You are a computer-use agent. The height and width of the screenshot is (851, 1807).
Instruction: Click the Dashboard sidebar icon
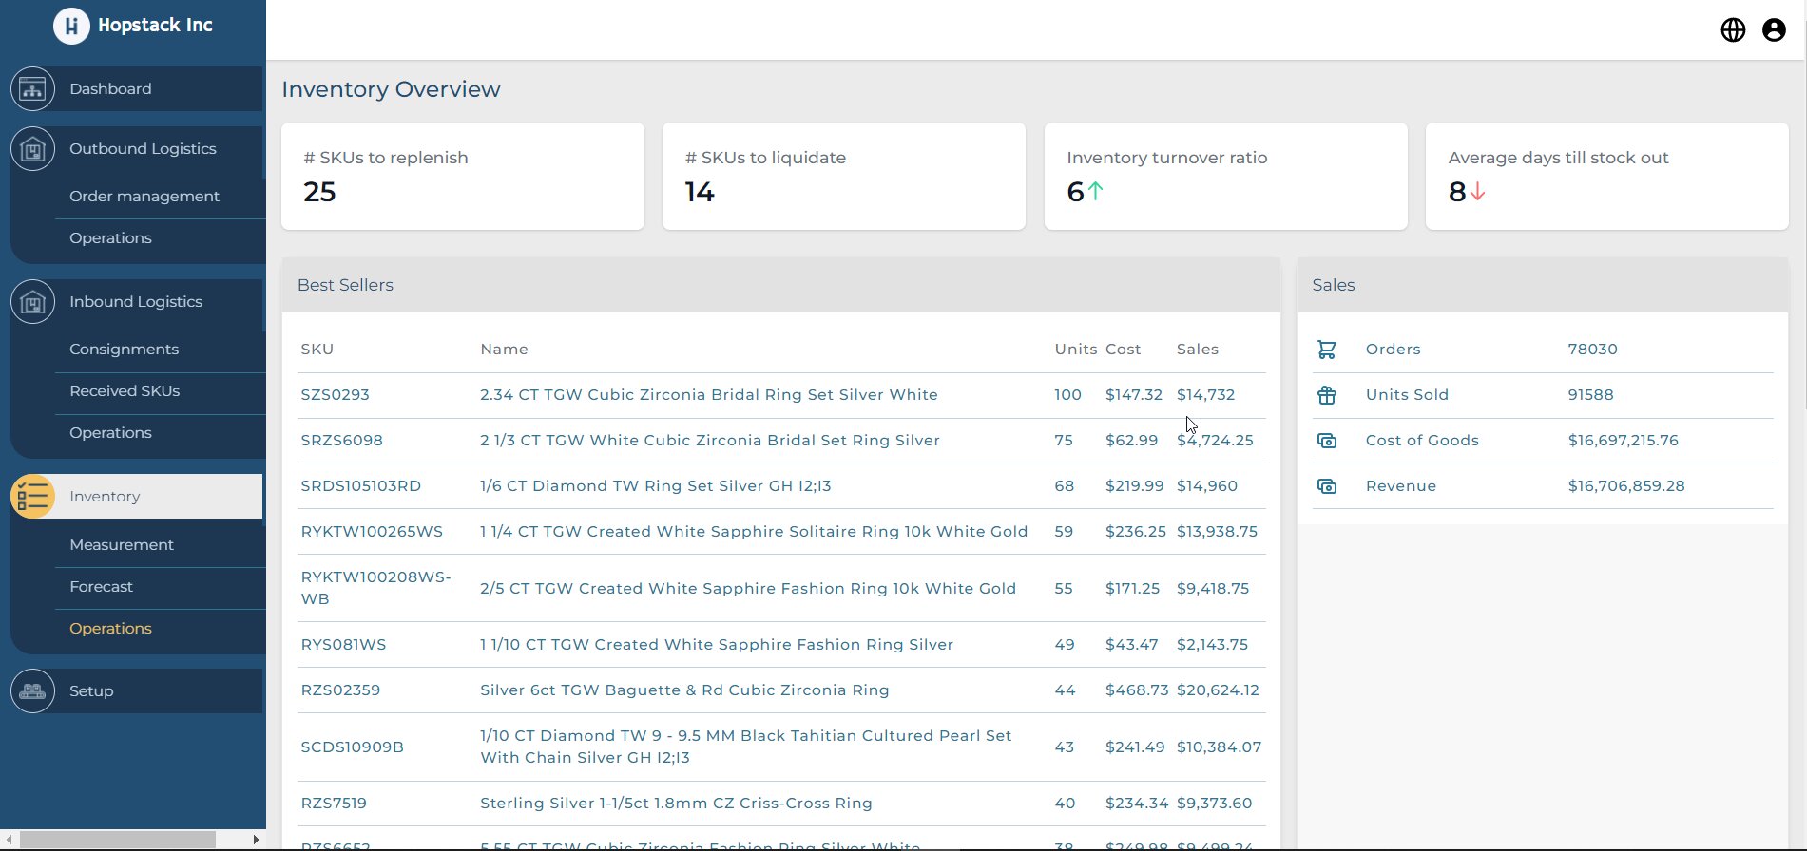click(x=32, y=89)
